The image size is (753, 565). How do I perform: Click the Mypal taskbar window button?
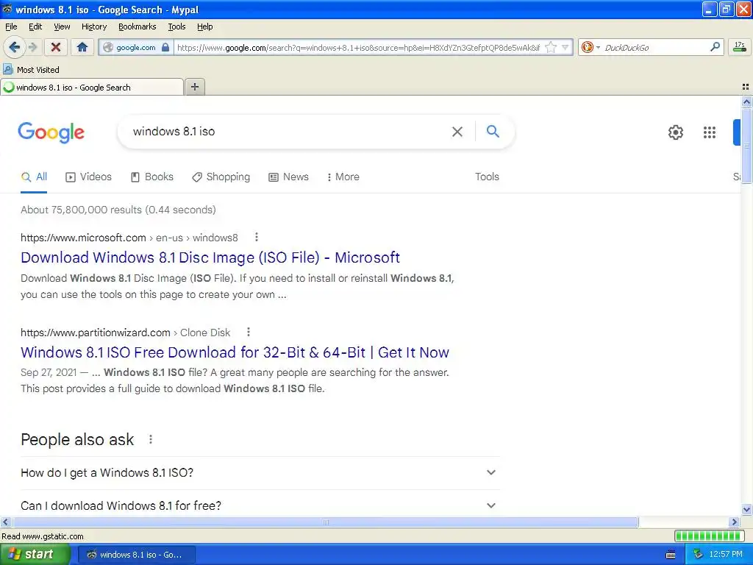(x=136, y=555)
